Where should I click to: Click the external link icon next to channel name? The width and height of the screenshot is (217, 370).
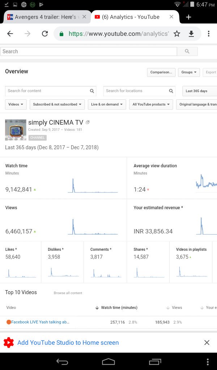[x=88, y=122]
